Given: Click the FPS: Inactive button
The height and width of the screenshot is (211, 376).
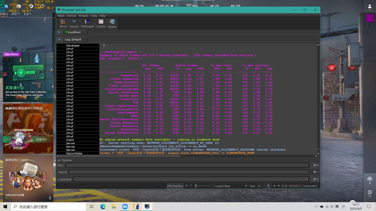Looking at the screenshot, I should pos(175,186).
